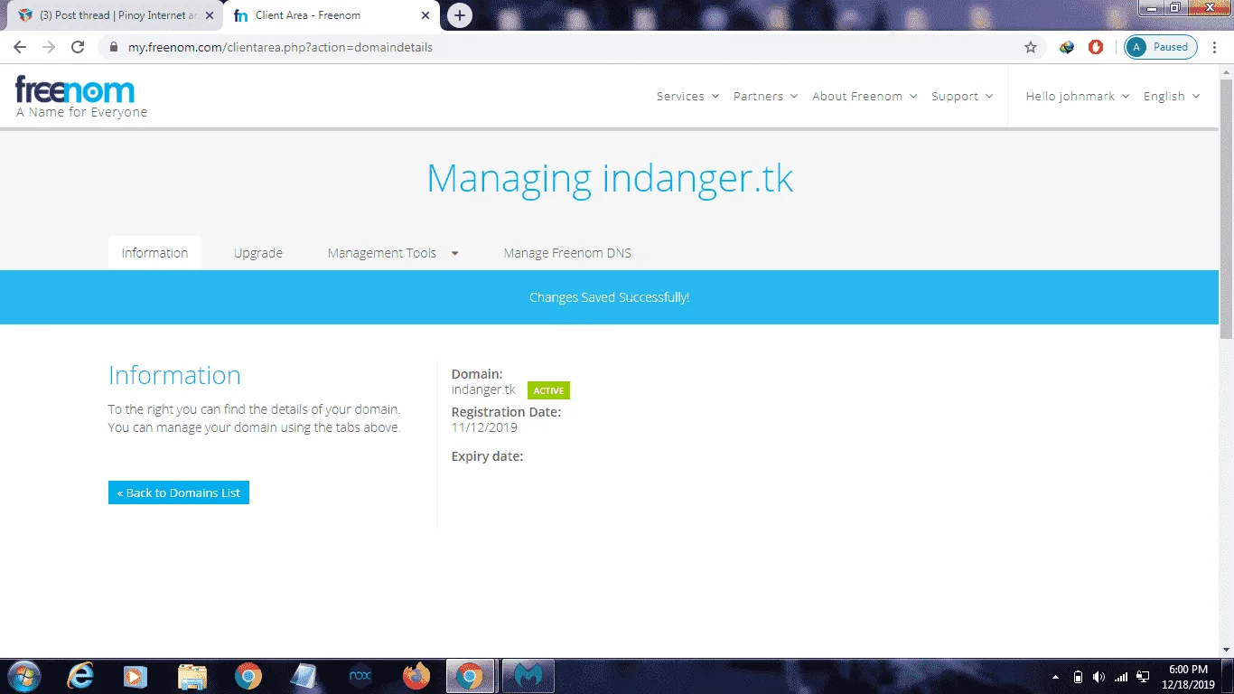Open the clock showing 6:00 PM
Image resolution: width=1234 pixels, height=694 pixels.
pos(1188,676)
